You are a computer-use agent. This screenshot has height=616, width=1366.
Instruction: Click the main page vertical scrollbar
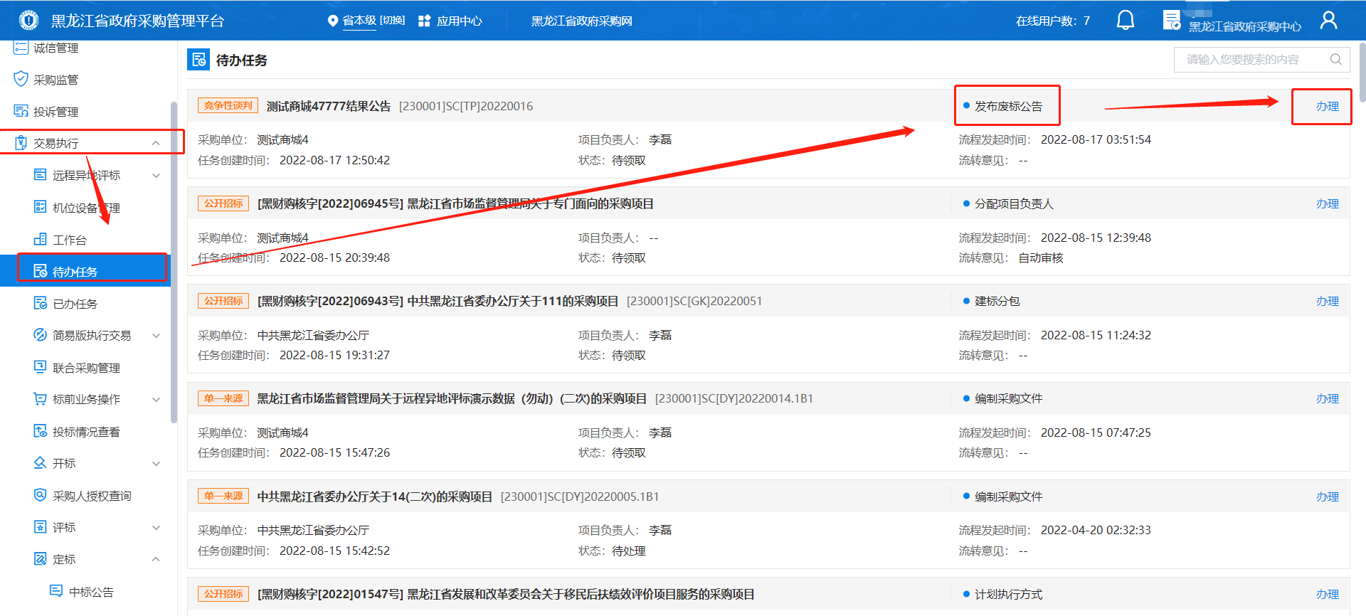point(1362,71)
